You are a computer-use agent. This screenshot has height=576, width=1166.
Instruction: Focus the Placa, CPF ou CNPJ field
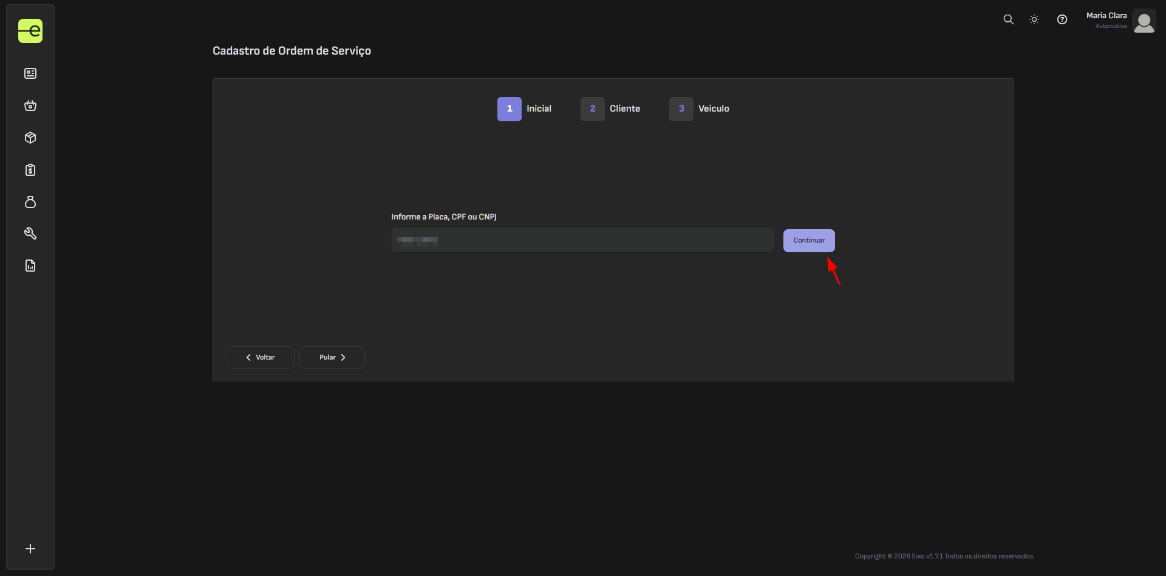coord(582,240)
